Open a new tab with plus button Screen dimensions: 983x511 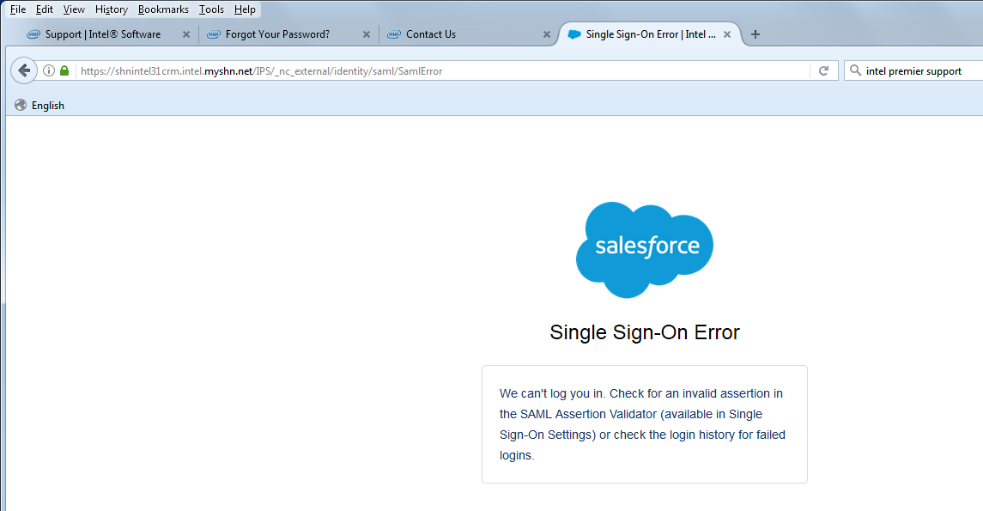(x=755, y=34)
